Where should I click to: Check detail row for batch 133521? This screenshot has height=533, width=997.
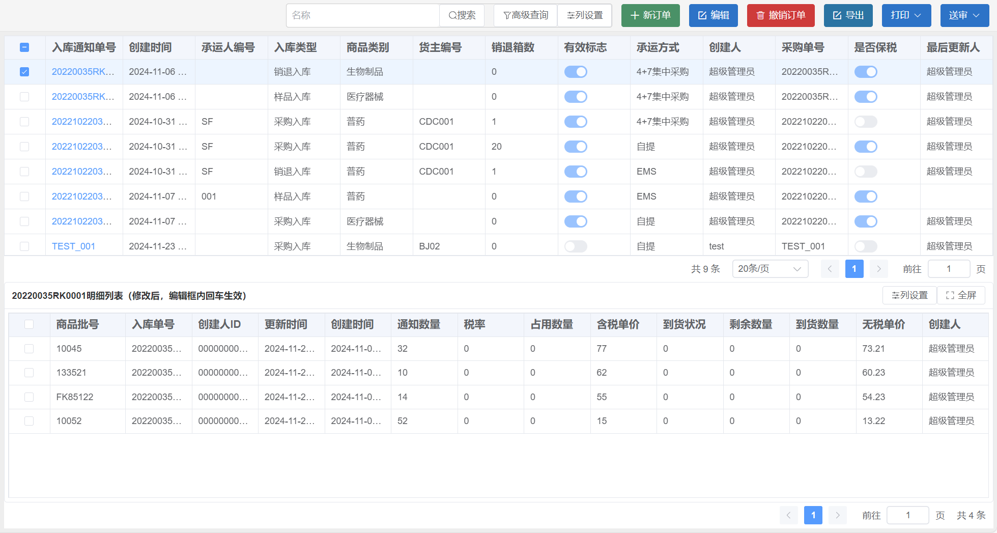pyautogui.click(x=29, y=373)
